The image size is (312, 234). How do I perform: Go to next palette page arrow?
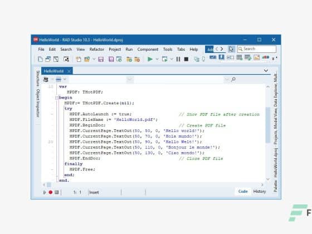[222, 49]
